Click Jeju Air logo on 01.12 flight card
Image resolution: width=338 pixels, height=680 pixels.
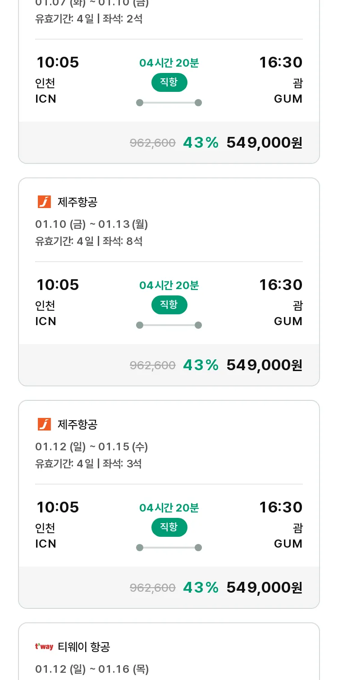[44, 424]
